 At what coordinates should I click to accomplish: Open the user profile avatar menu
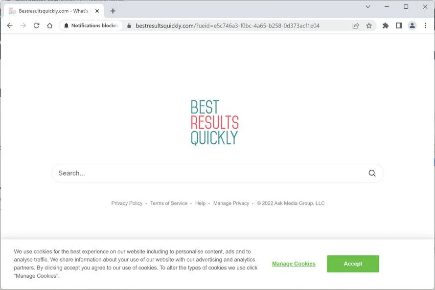coord(412,26)
